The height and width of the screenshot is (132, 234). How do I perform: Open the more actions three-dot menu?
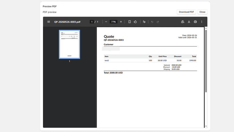pyautogui.click(x=201, y=22)
